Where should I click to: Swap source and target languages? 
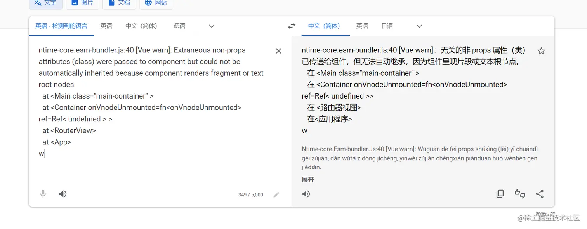click(x=292, y=26)
